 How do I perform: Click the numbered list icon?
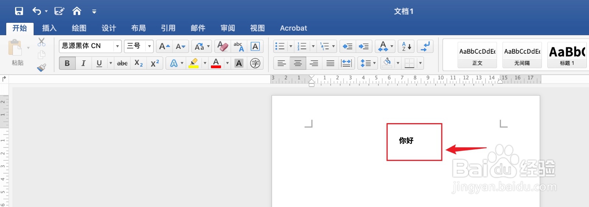(302, 46)
